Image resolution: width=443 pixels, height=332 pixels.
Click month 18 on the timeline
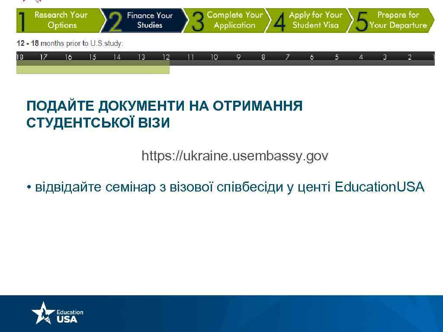point(20,57)
